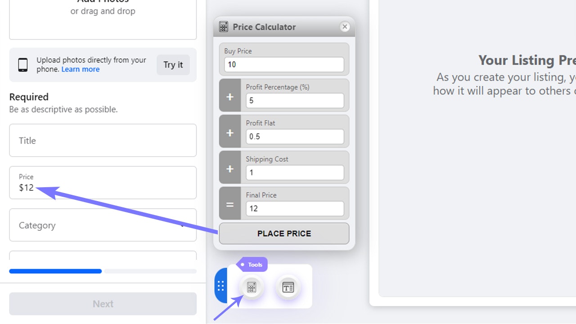Image resolution: width=576 pixels, height=324 pixels.
Task: Open the text template tool icon
Action: coord(288,287)
